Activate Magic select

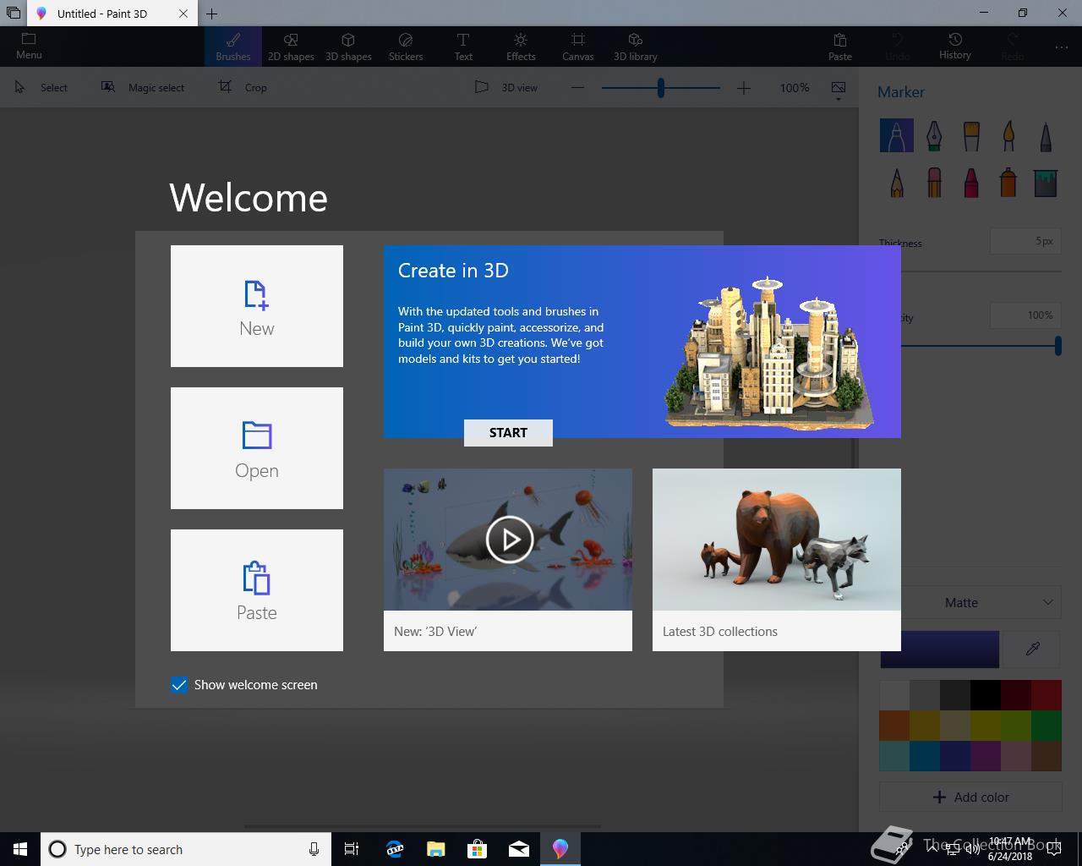click(x=143, y=87)
